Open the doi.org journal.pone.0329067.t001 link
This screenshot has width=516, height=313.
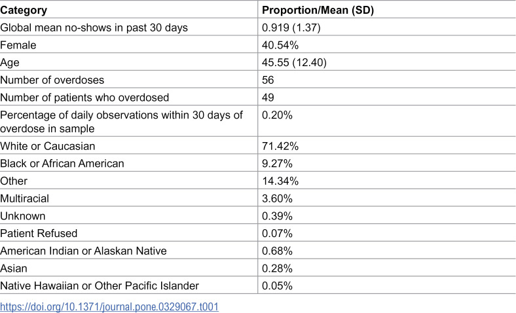(109, 306)
